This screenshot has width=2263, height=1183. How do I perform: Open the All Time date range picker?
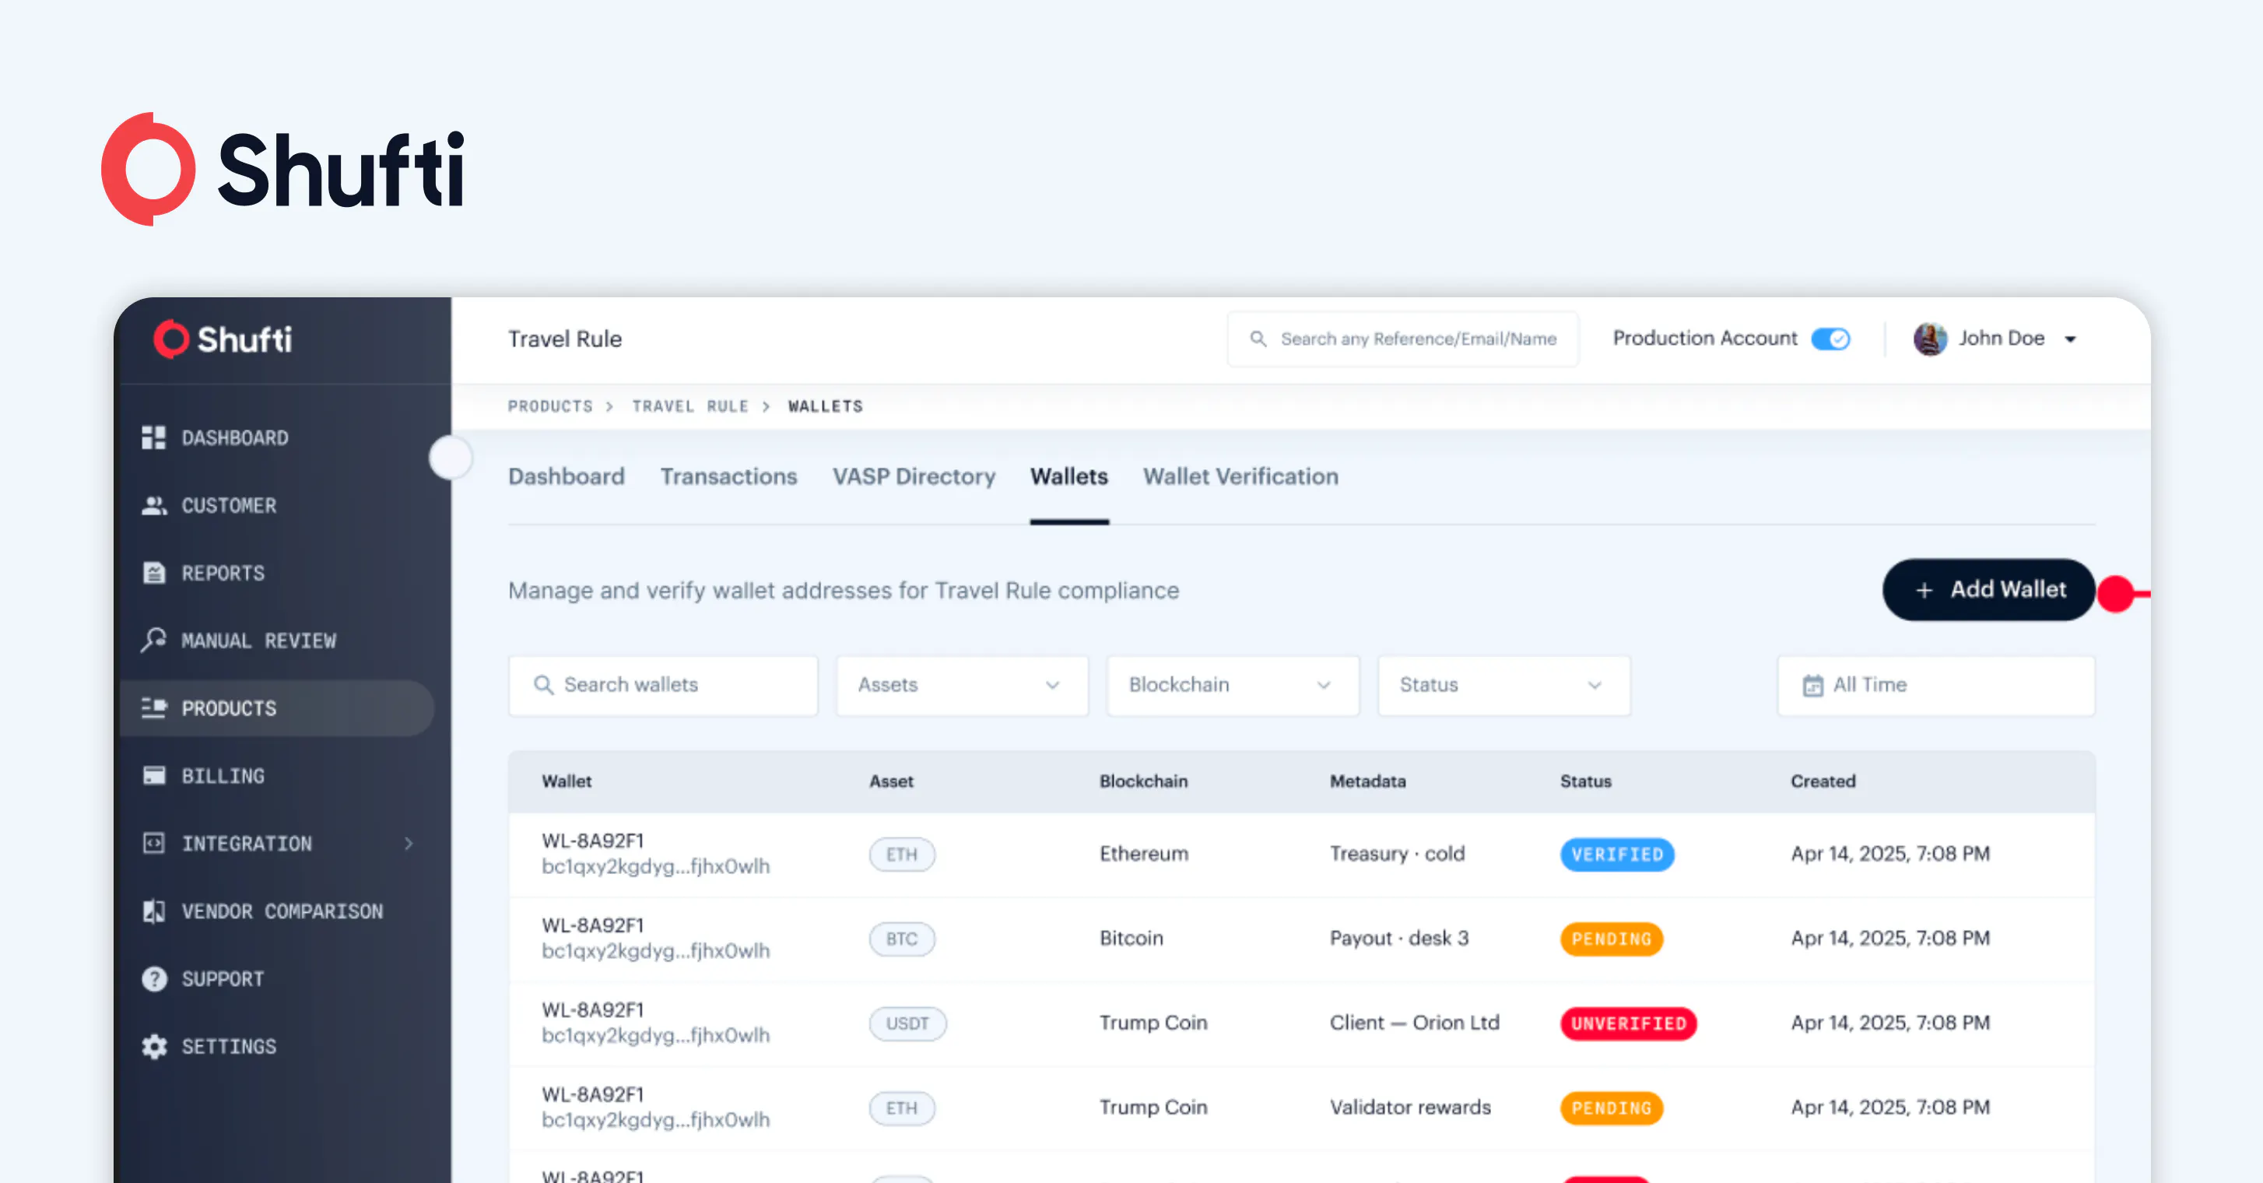coord(1935,686)
